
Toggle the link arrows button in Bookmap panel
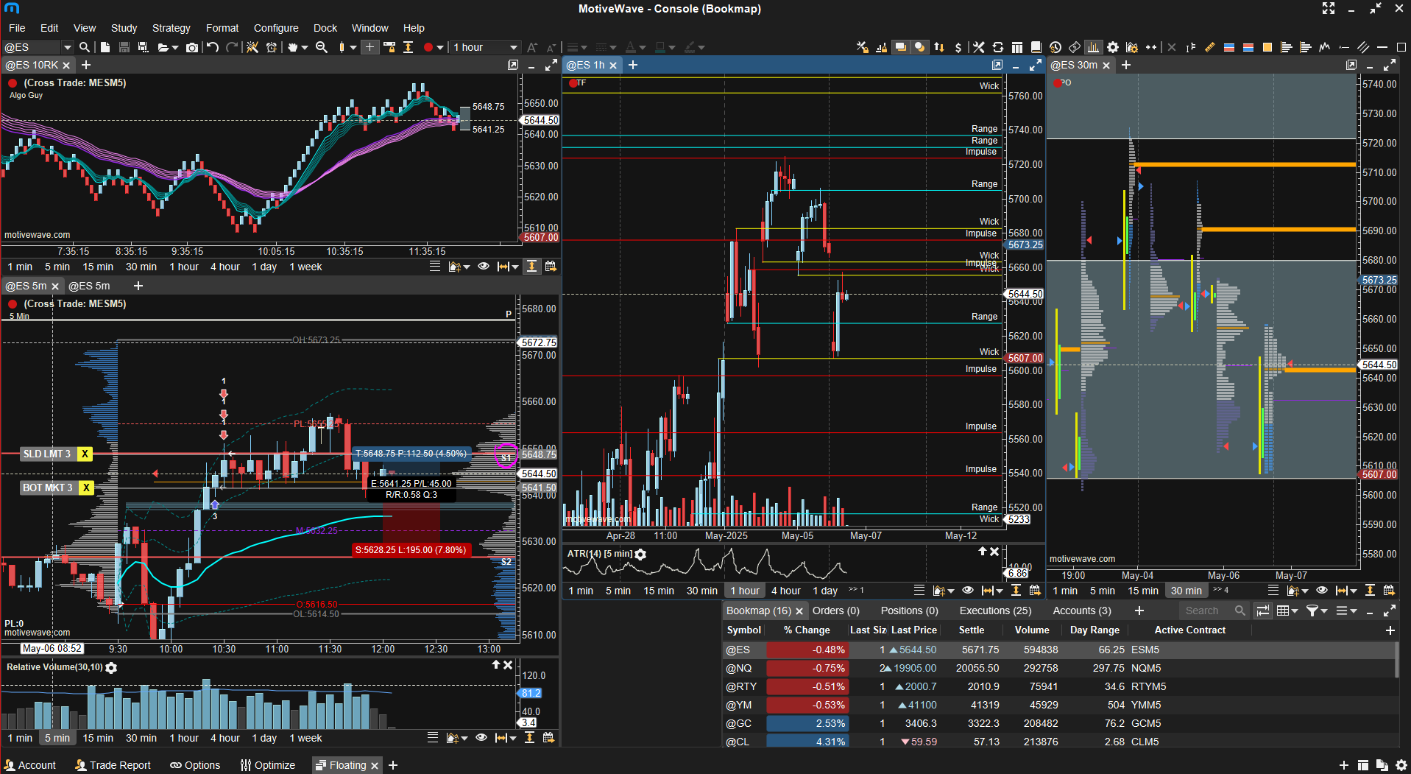coord(1262,611)
